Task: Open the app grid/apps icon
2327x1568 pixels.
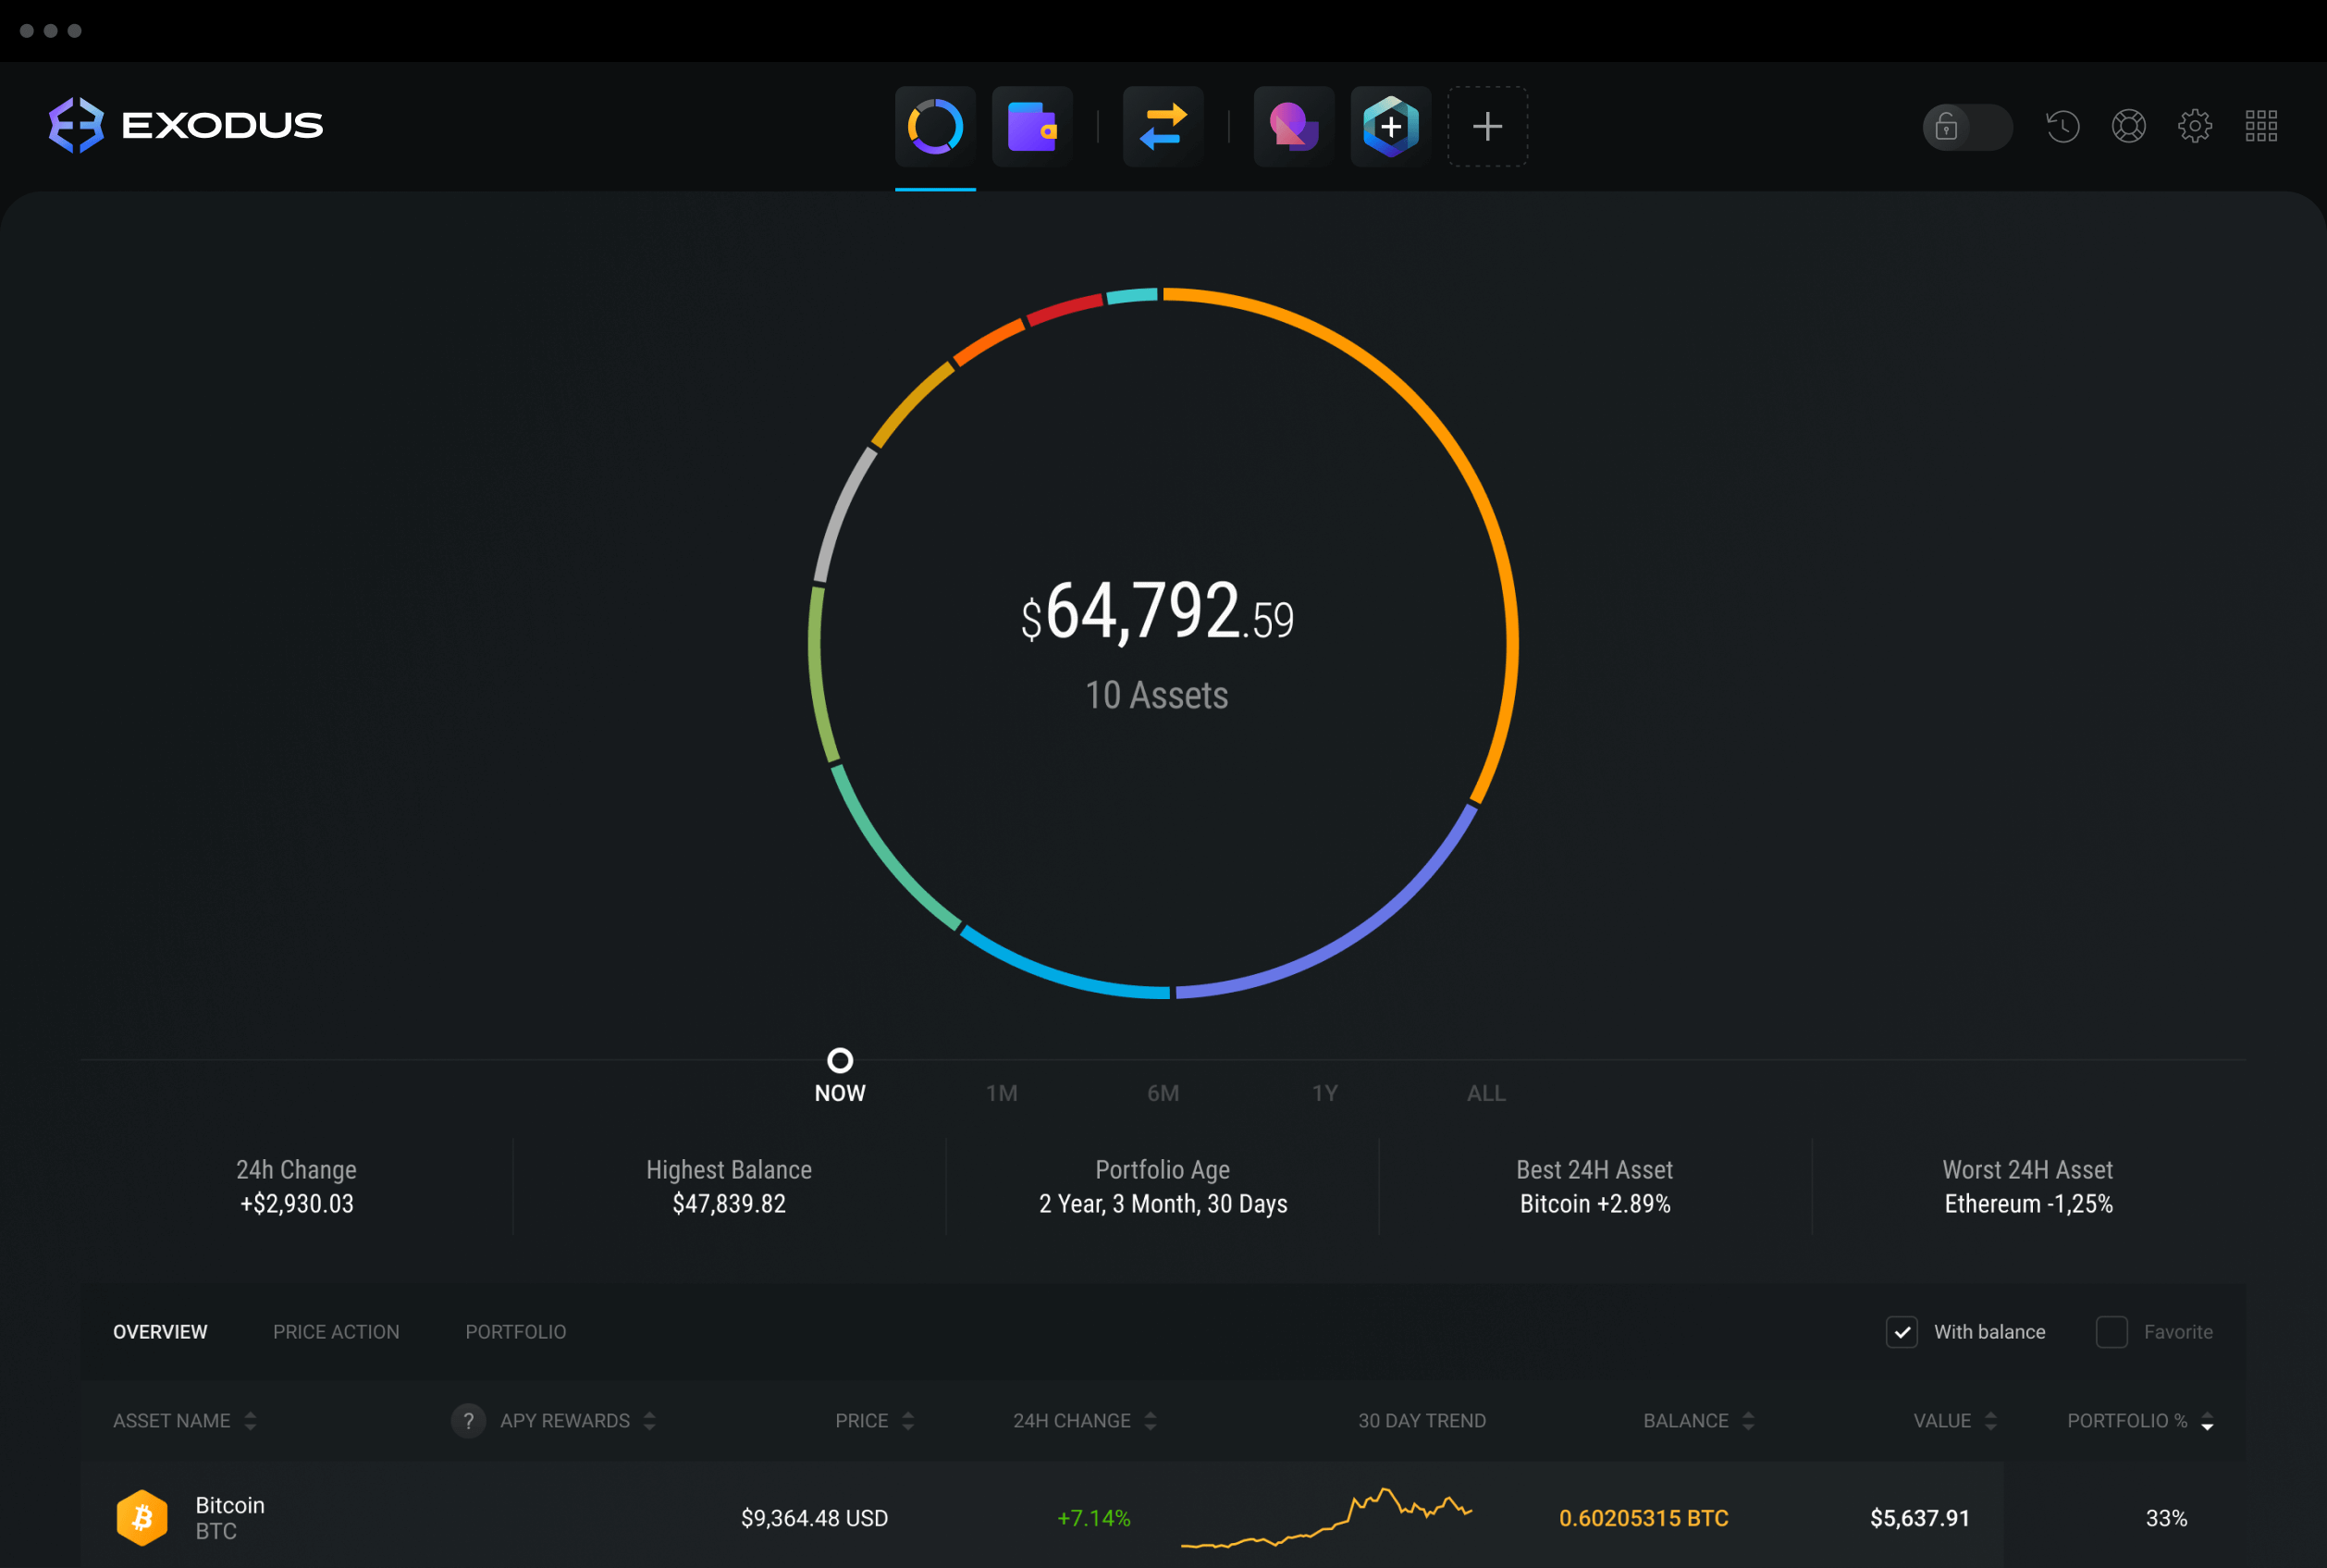Action: pyautogui.click(x=2262, y=124)
